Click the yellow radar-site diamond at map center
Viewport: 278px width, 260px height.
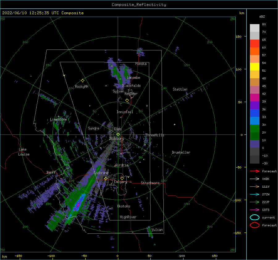pos(118,134)
